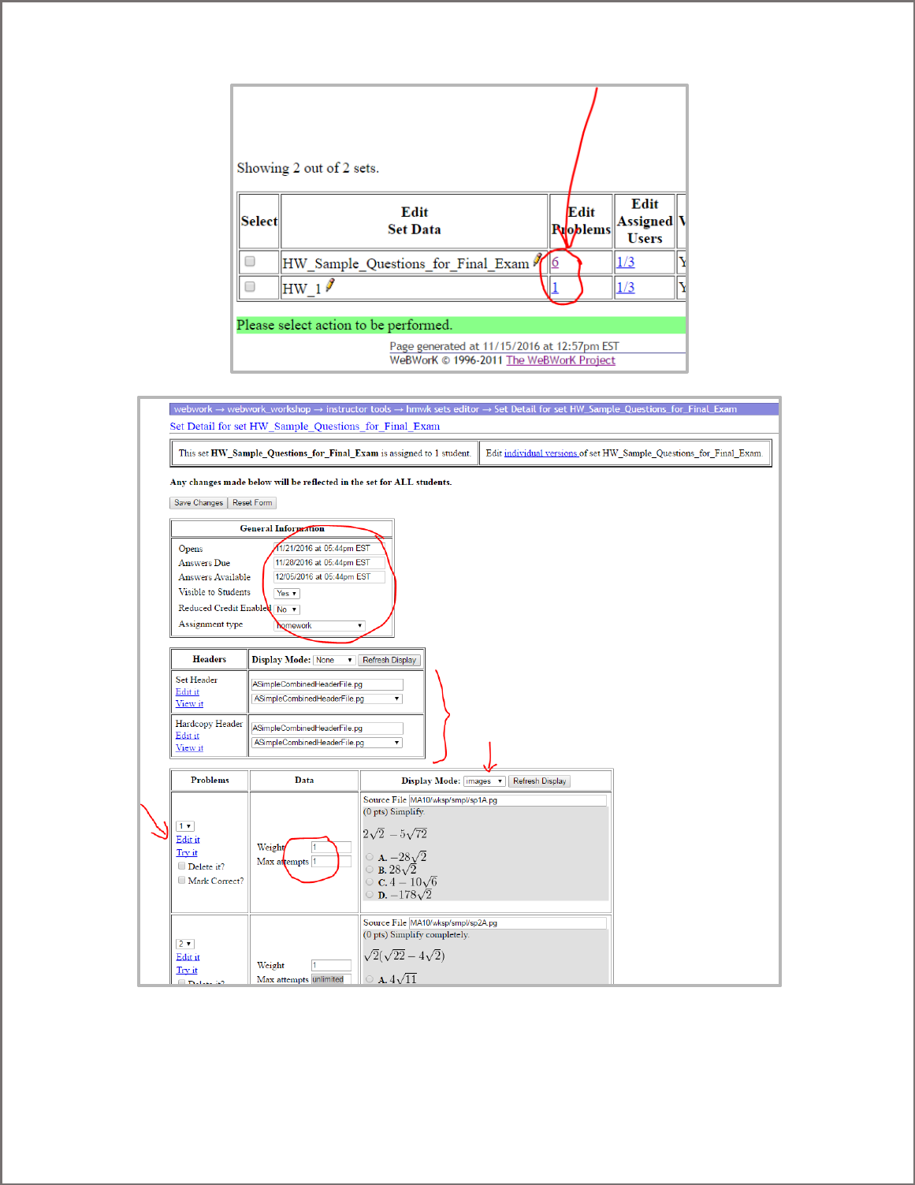
Task: Click the 'webwork_workshop' breadcrumb
Action: (x=269, y=409)
